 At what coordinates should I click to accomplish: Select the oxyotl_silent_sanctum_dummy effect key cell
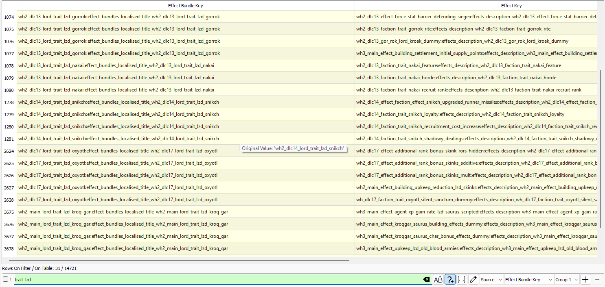tap(476, 200)
